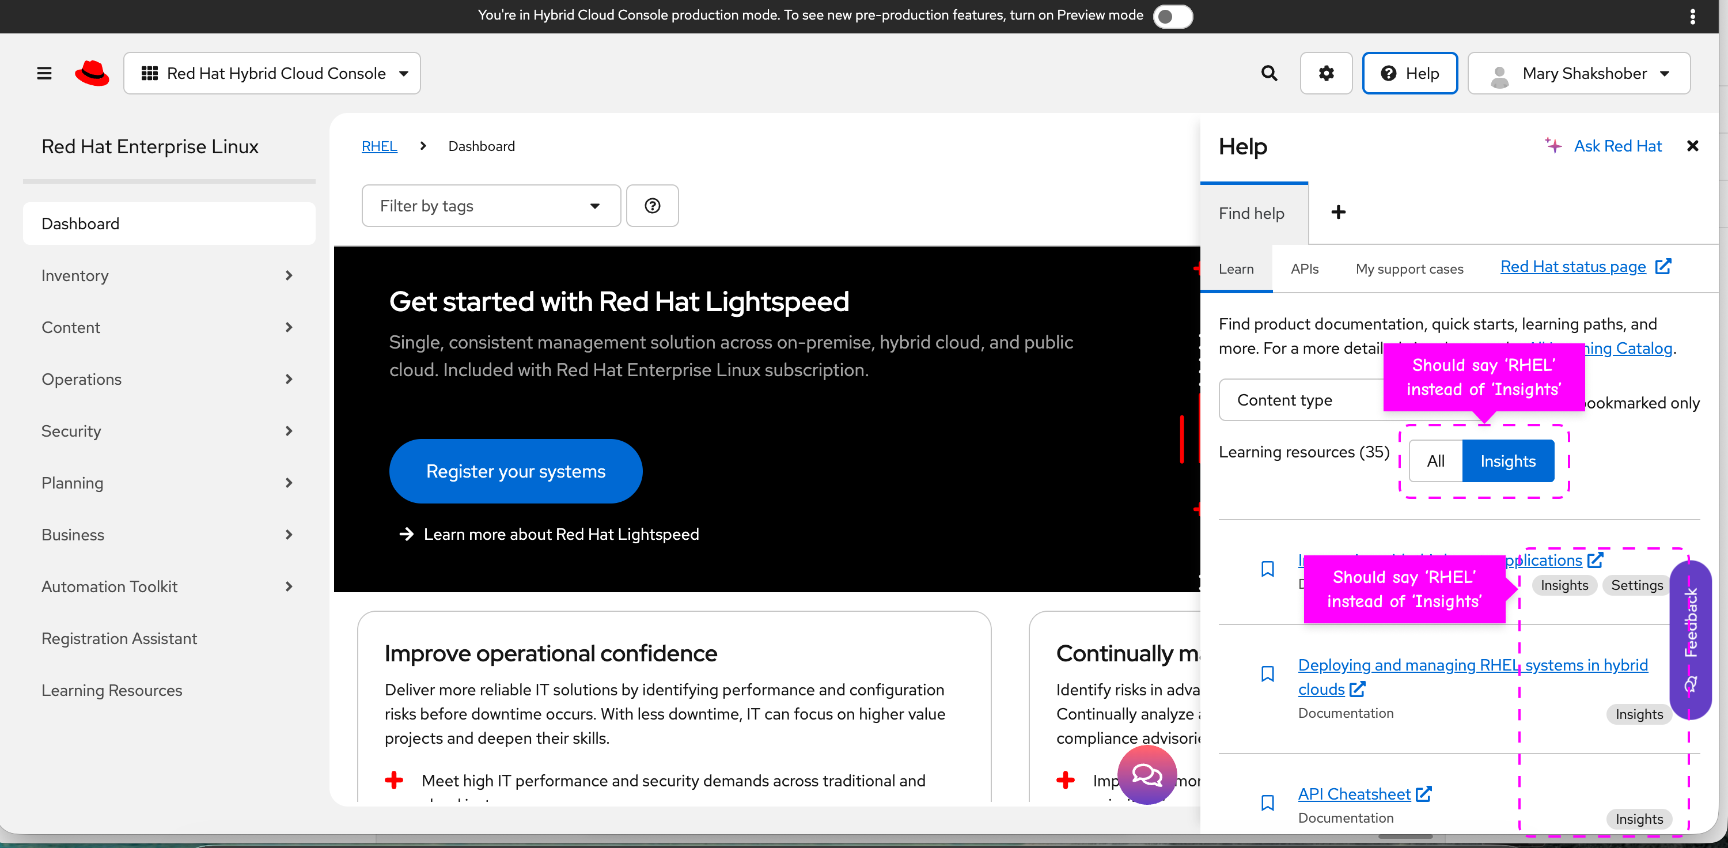This screenshot has width=1728, height=848.
Task: Click the Register your systems button
Action: 515,471
